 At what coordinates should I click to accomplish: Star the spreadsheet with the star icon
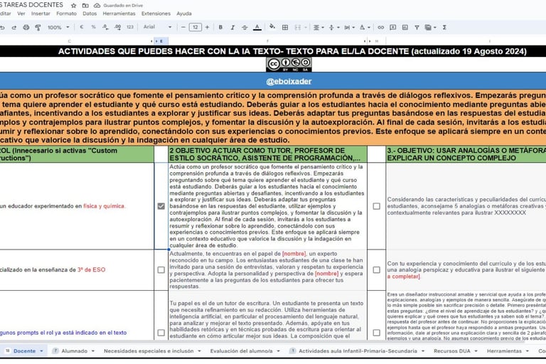[x=73, y=6]
